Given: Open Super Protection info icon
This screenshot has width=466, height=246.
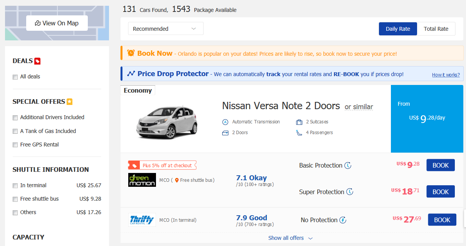Looking at the screenshot, I should point(350,192).
